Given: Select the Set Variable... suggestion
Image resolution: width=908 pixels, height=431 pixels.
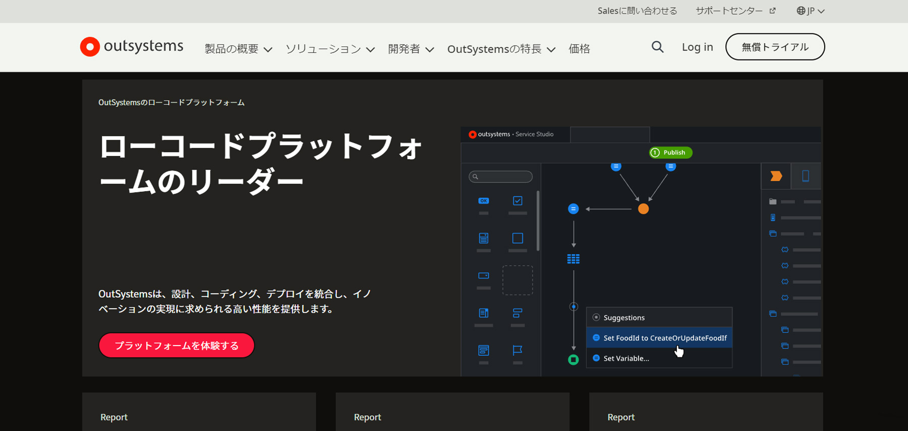Looking at the screenshot, I should 659,358.
